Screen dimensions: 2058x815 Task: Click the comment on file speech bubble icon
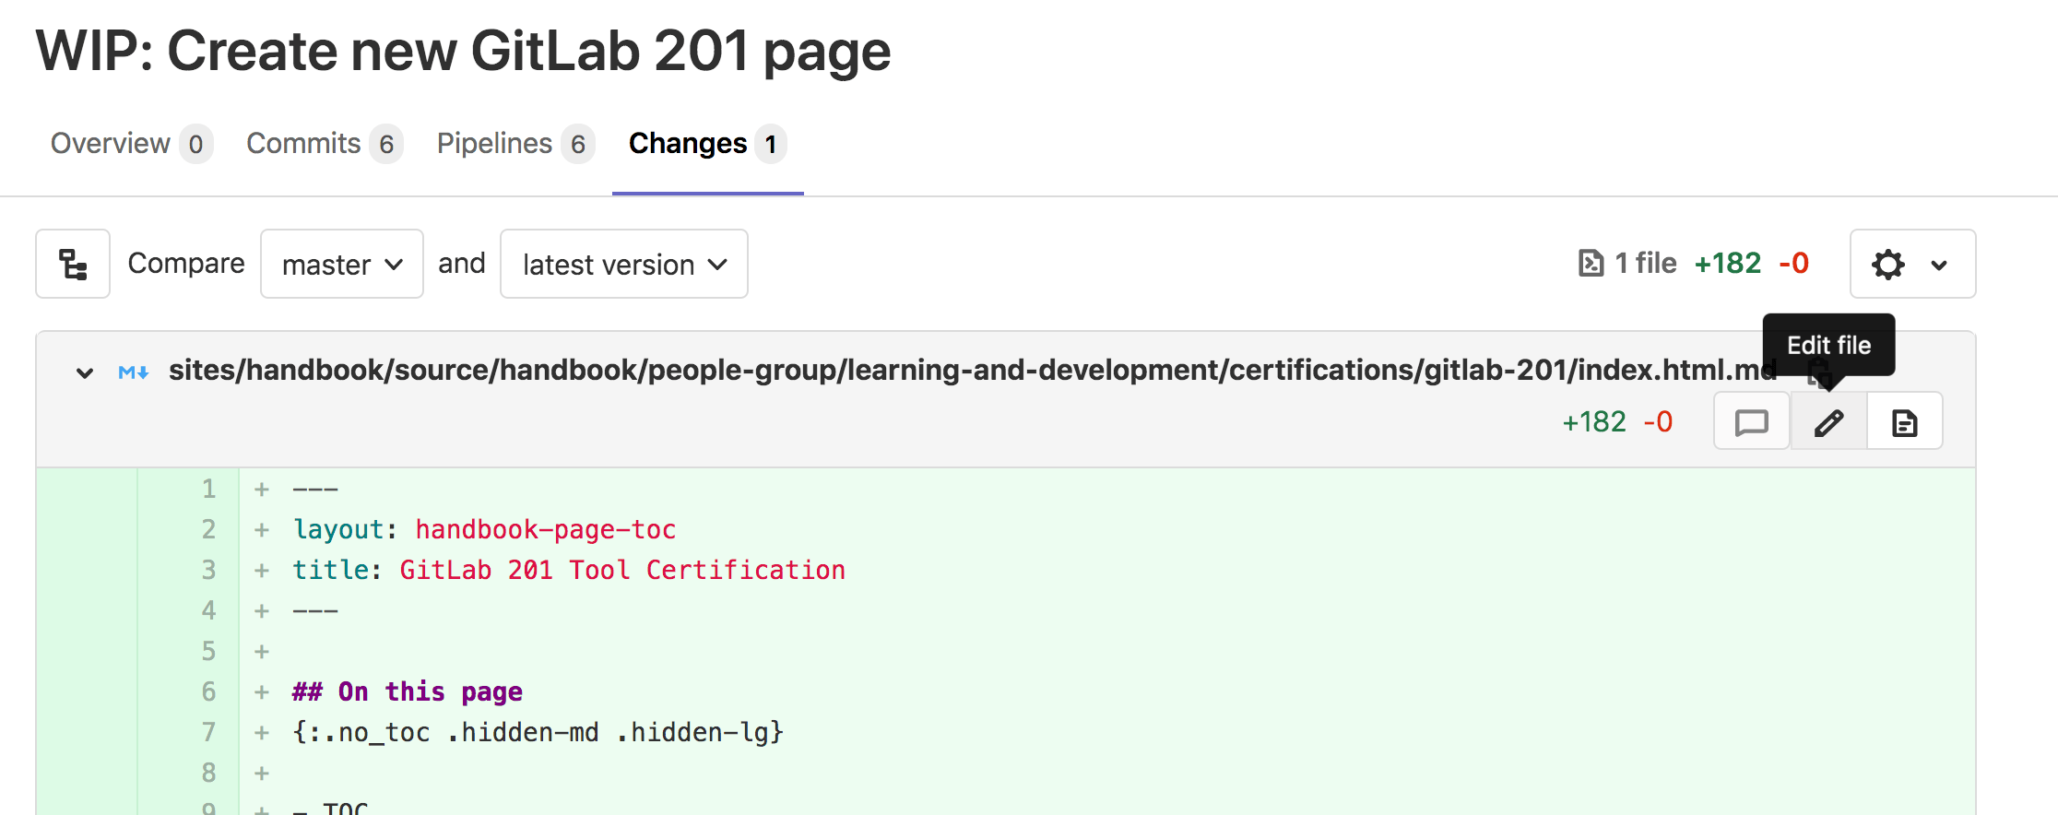tap(1752, 422)
